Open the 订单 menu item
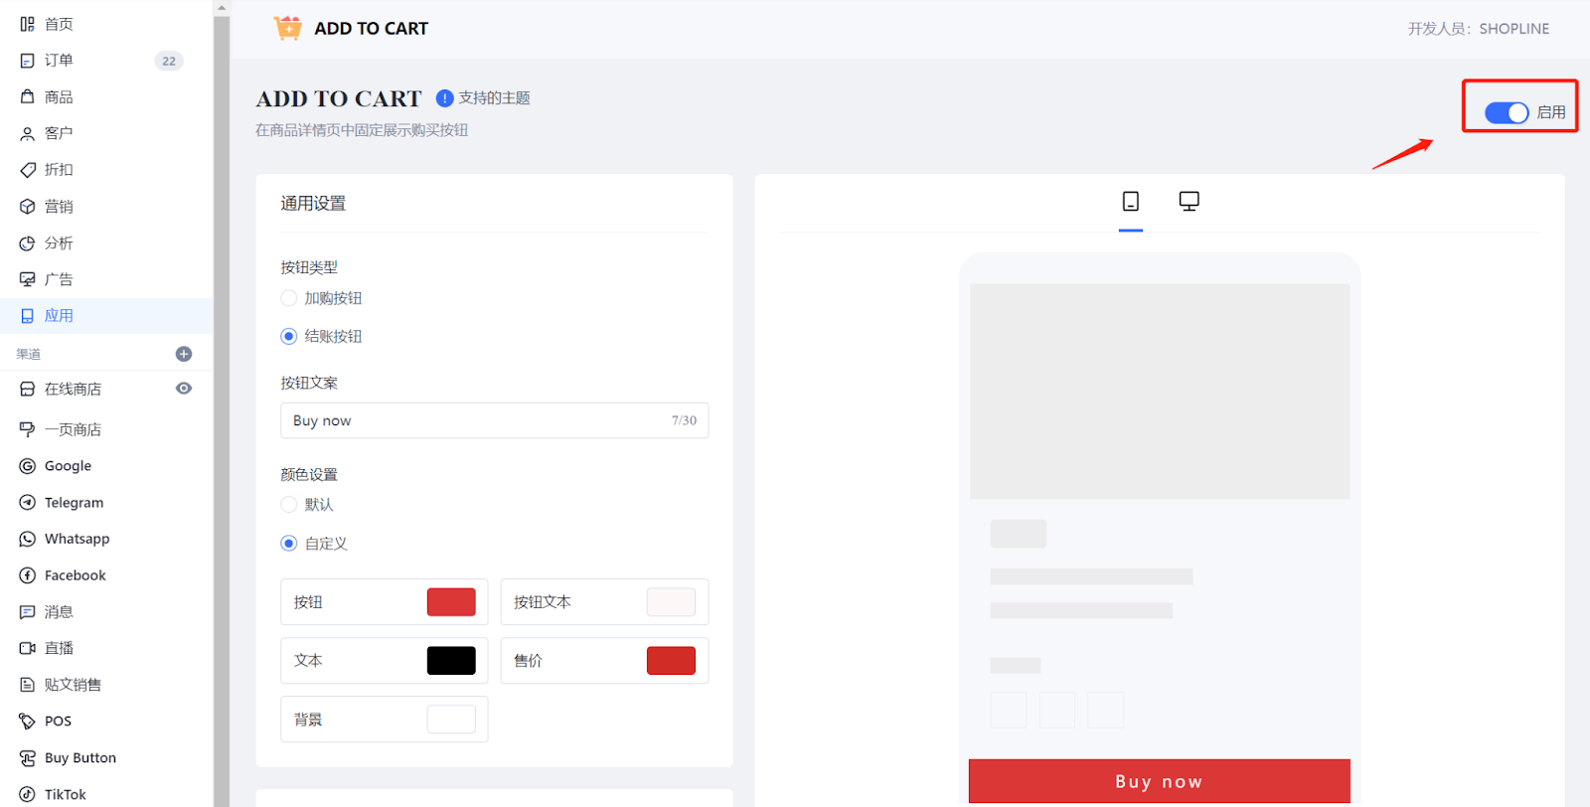The width and height of the screenshot is (1590, 807). pyautogui.click(x=59, y=61)
